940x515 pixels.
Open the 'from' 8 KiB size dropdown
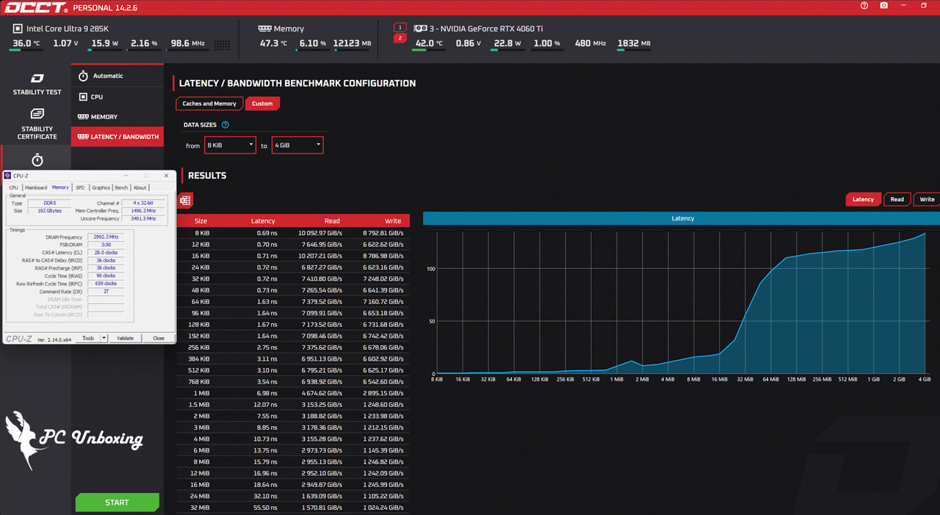(231, 145)
